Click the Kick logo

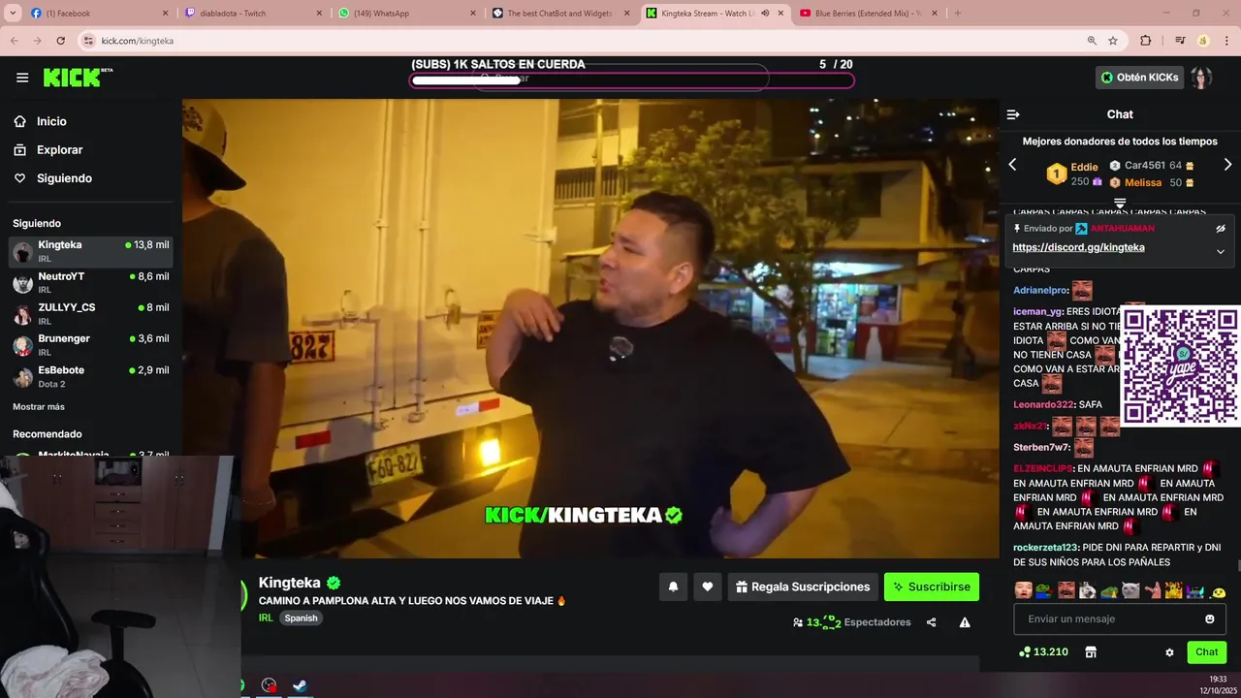tap(78, 78)
